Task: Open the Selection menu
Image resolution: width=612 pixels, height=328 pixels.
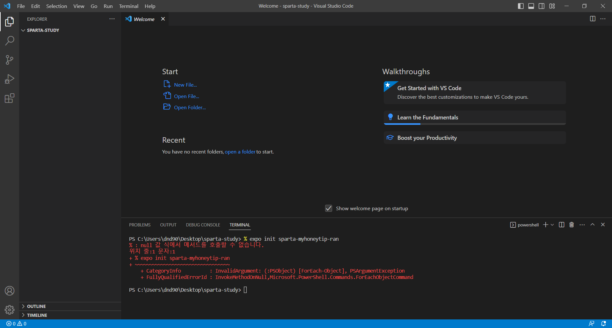Action: click(56, 6)
